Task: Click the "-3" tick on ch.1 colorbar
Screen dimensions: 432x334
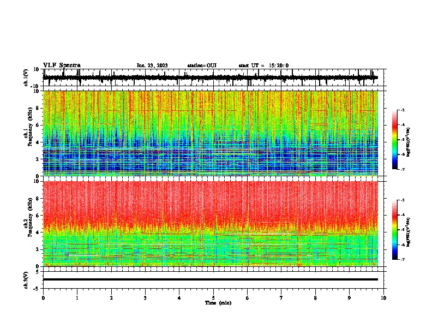Action: point(403,110)
